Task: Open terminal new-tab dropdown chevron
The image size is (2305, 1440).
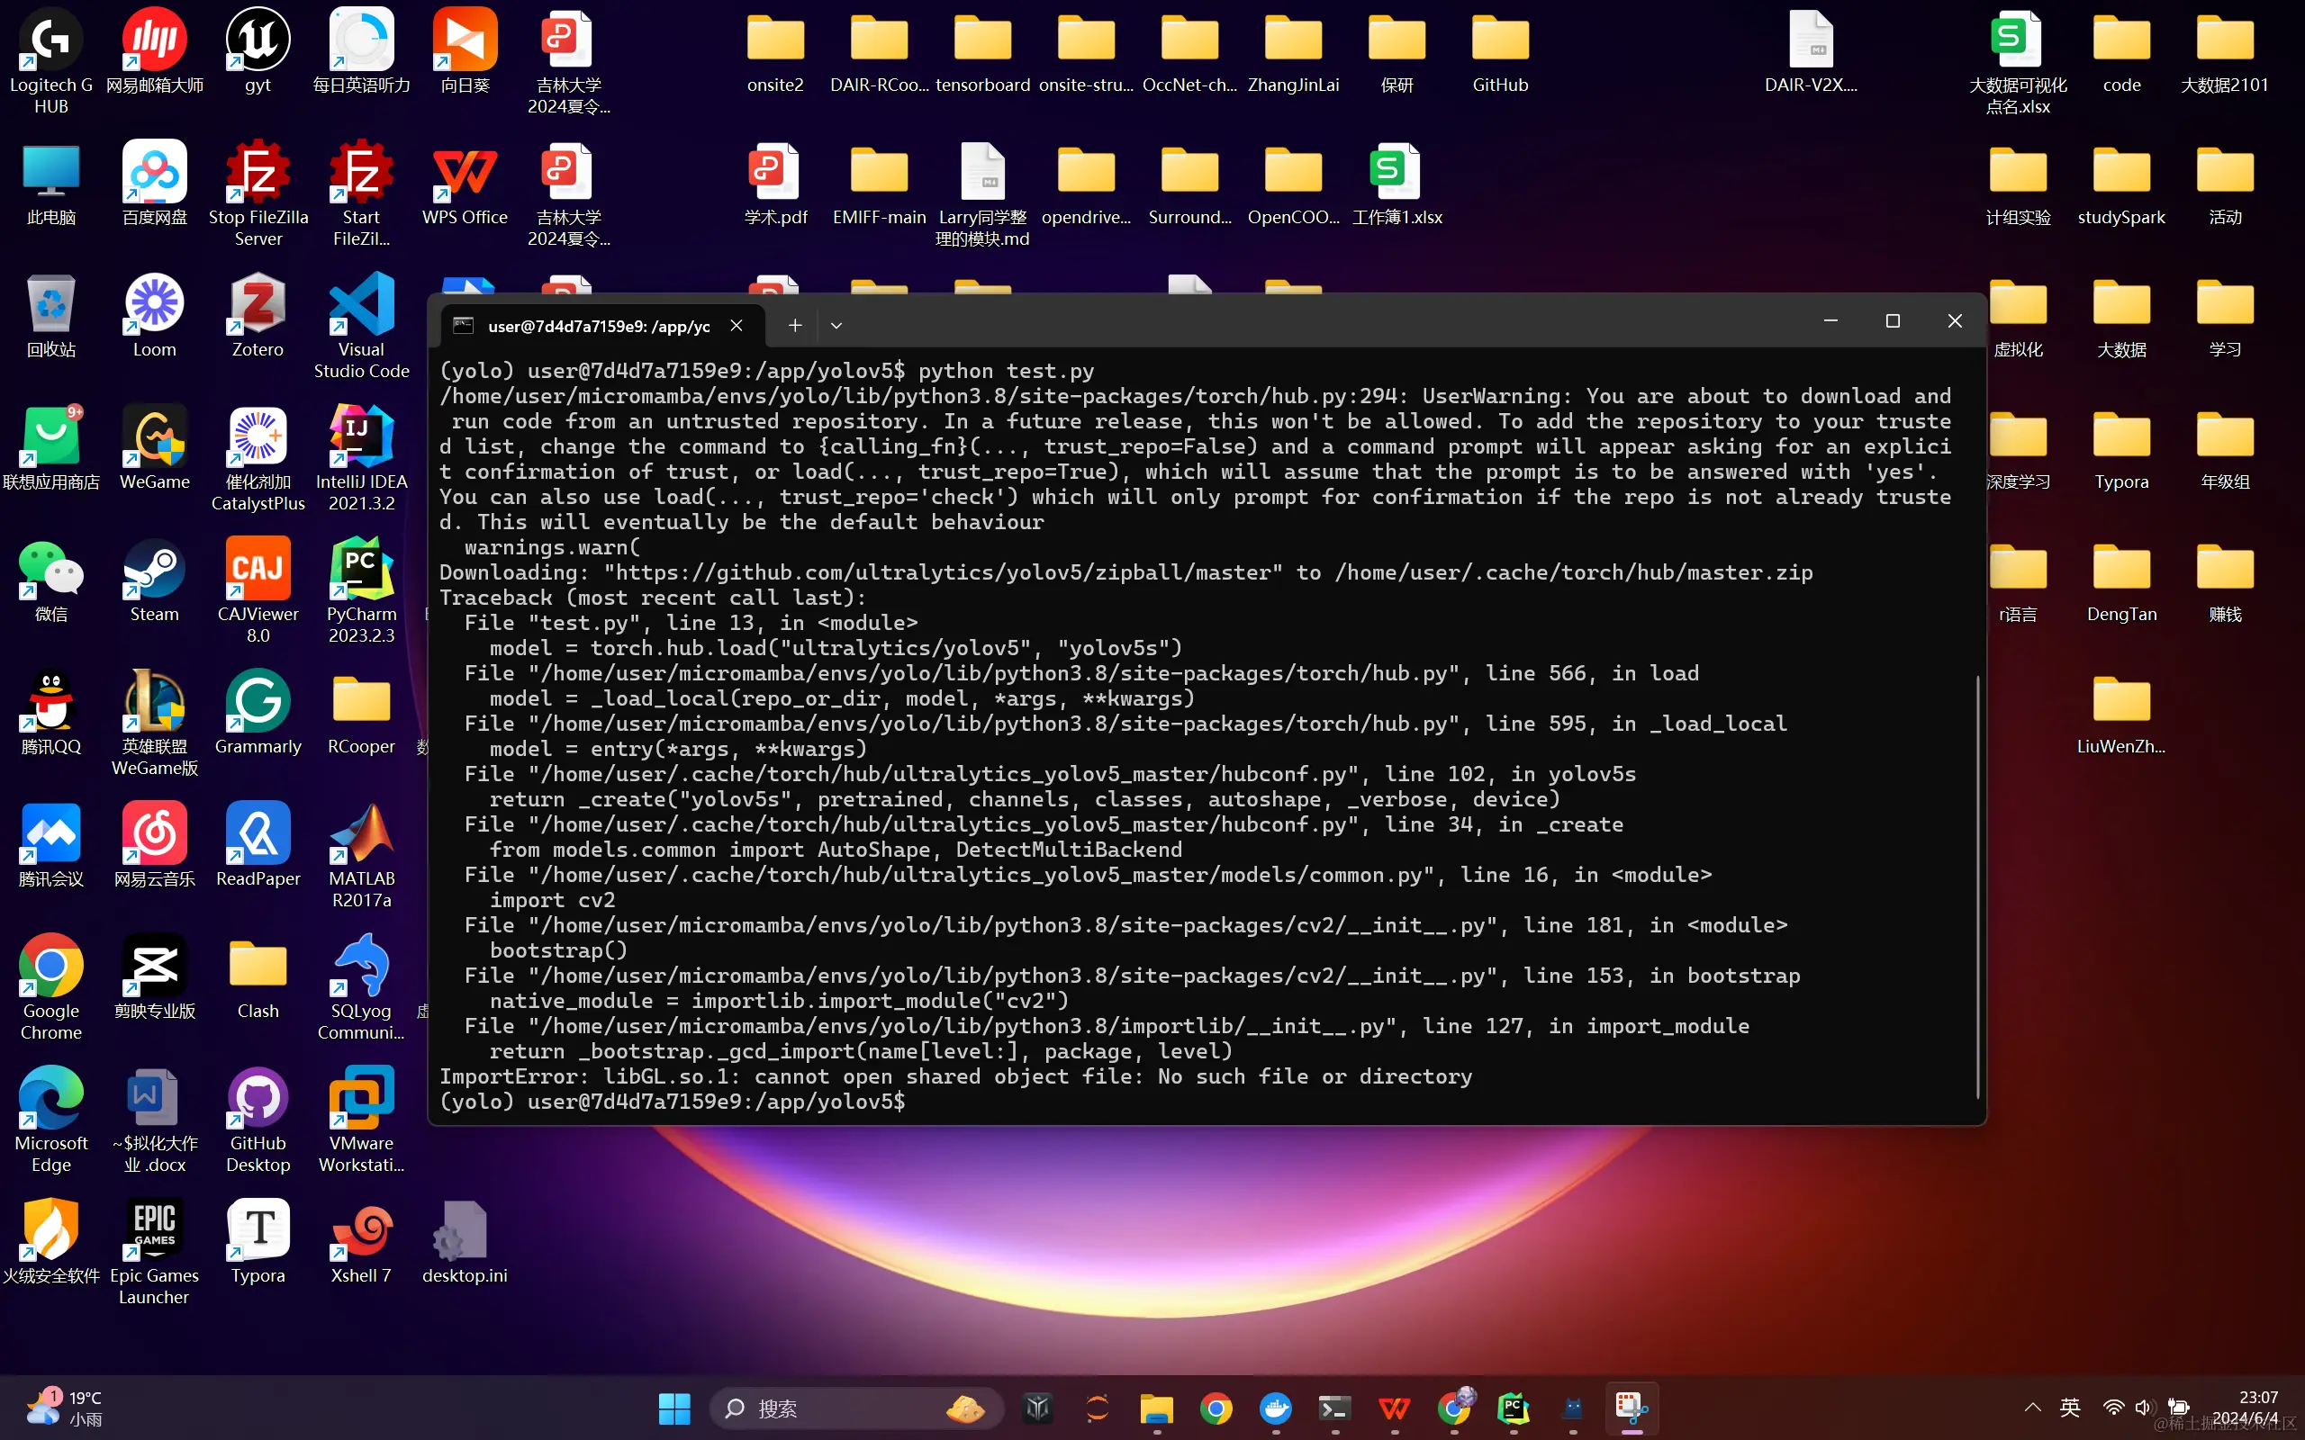Action: coord(836,326)
